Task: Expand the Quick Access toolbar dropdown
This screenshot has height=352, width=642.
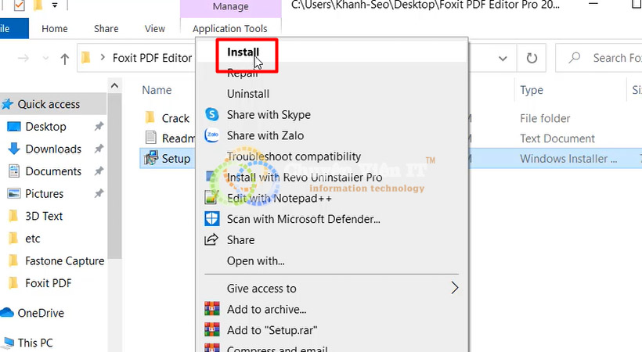Action: tap(55, 6)
